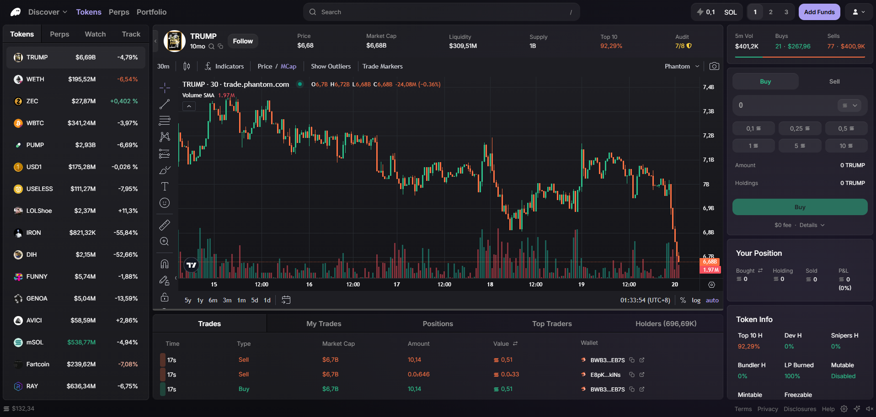Viewport: 876px width, 417px height.
Task: Expand the Discover dropdown menu
Action: (x=48, y=12)
